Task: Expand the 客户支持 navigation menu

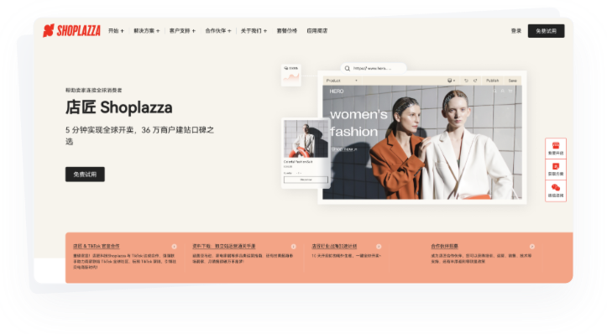Action: (x=182, y=30)
